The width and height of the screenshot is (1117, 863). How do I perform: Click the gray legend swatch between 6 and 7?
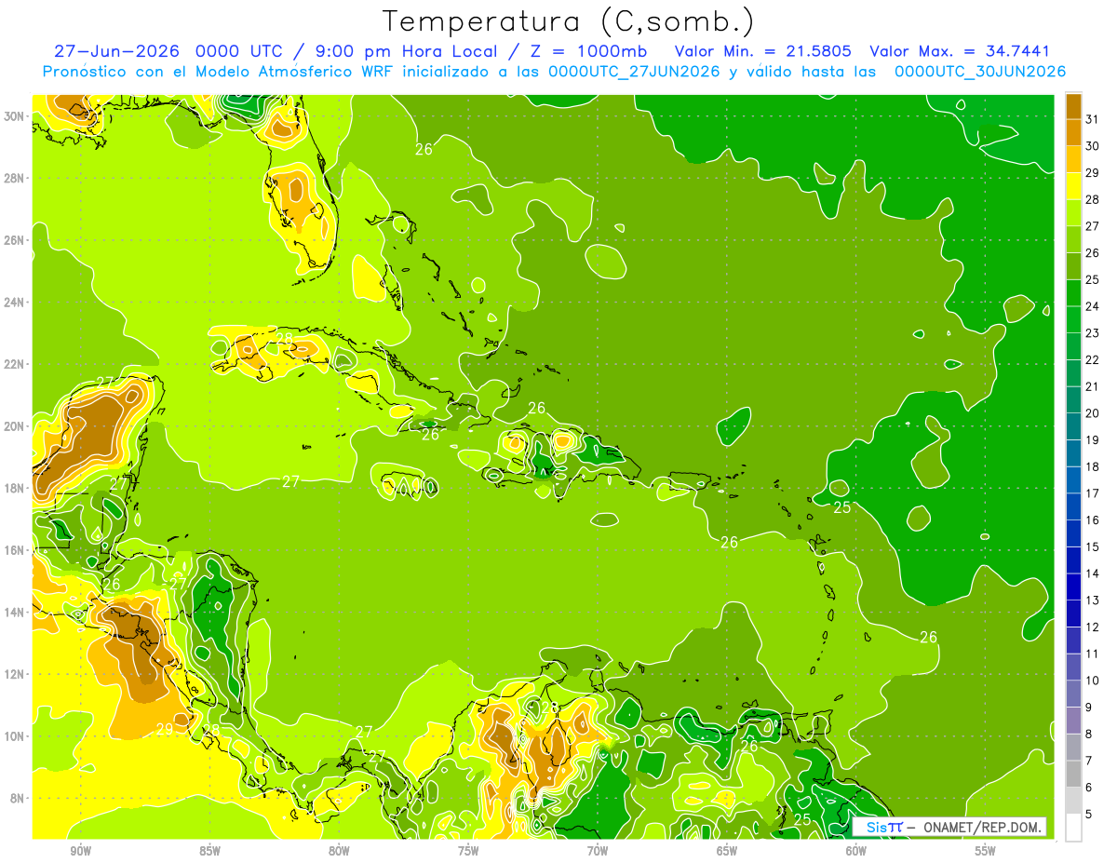pyautogui.click(x=1073, y=775)
